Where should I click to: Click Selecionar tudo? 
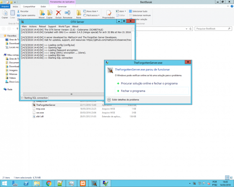pyautogui.click(x=138, y=12)
